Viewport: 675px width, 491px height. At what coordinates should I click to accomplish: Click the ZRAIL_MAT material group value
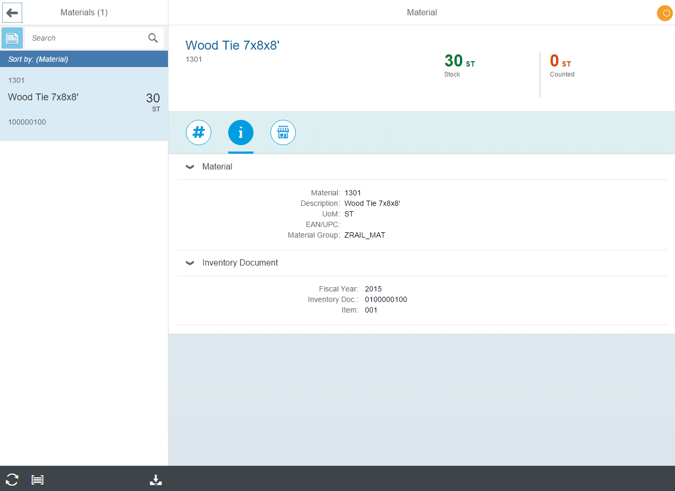[364, 235]
